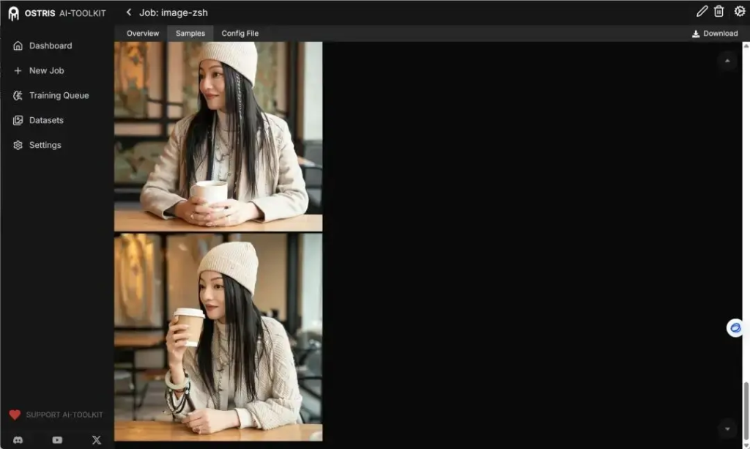Click the scroll-up arrow above the samples
Image resolution: width=750 pixels, height=449 pixels.
coord(727,62)
